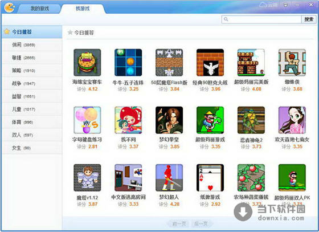Click rating 2.81 under 字母键盘练习
Viewport: 319px width, 232px height.
point(92,146)
